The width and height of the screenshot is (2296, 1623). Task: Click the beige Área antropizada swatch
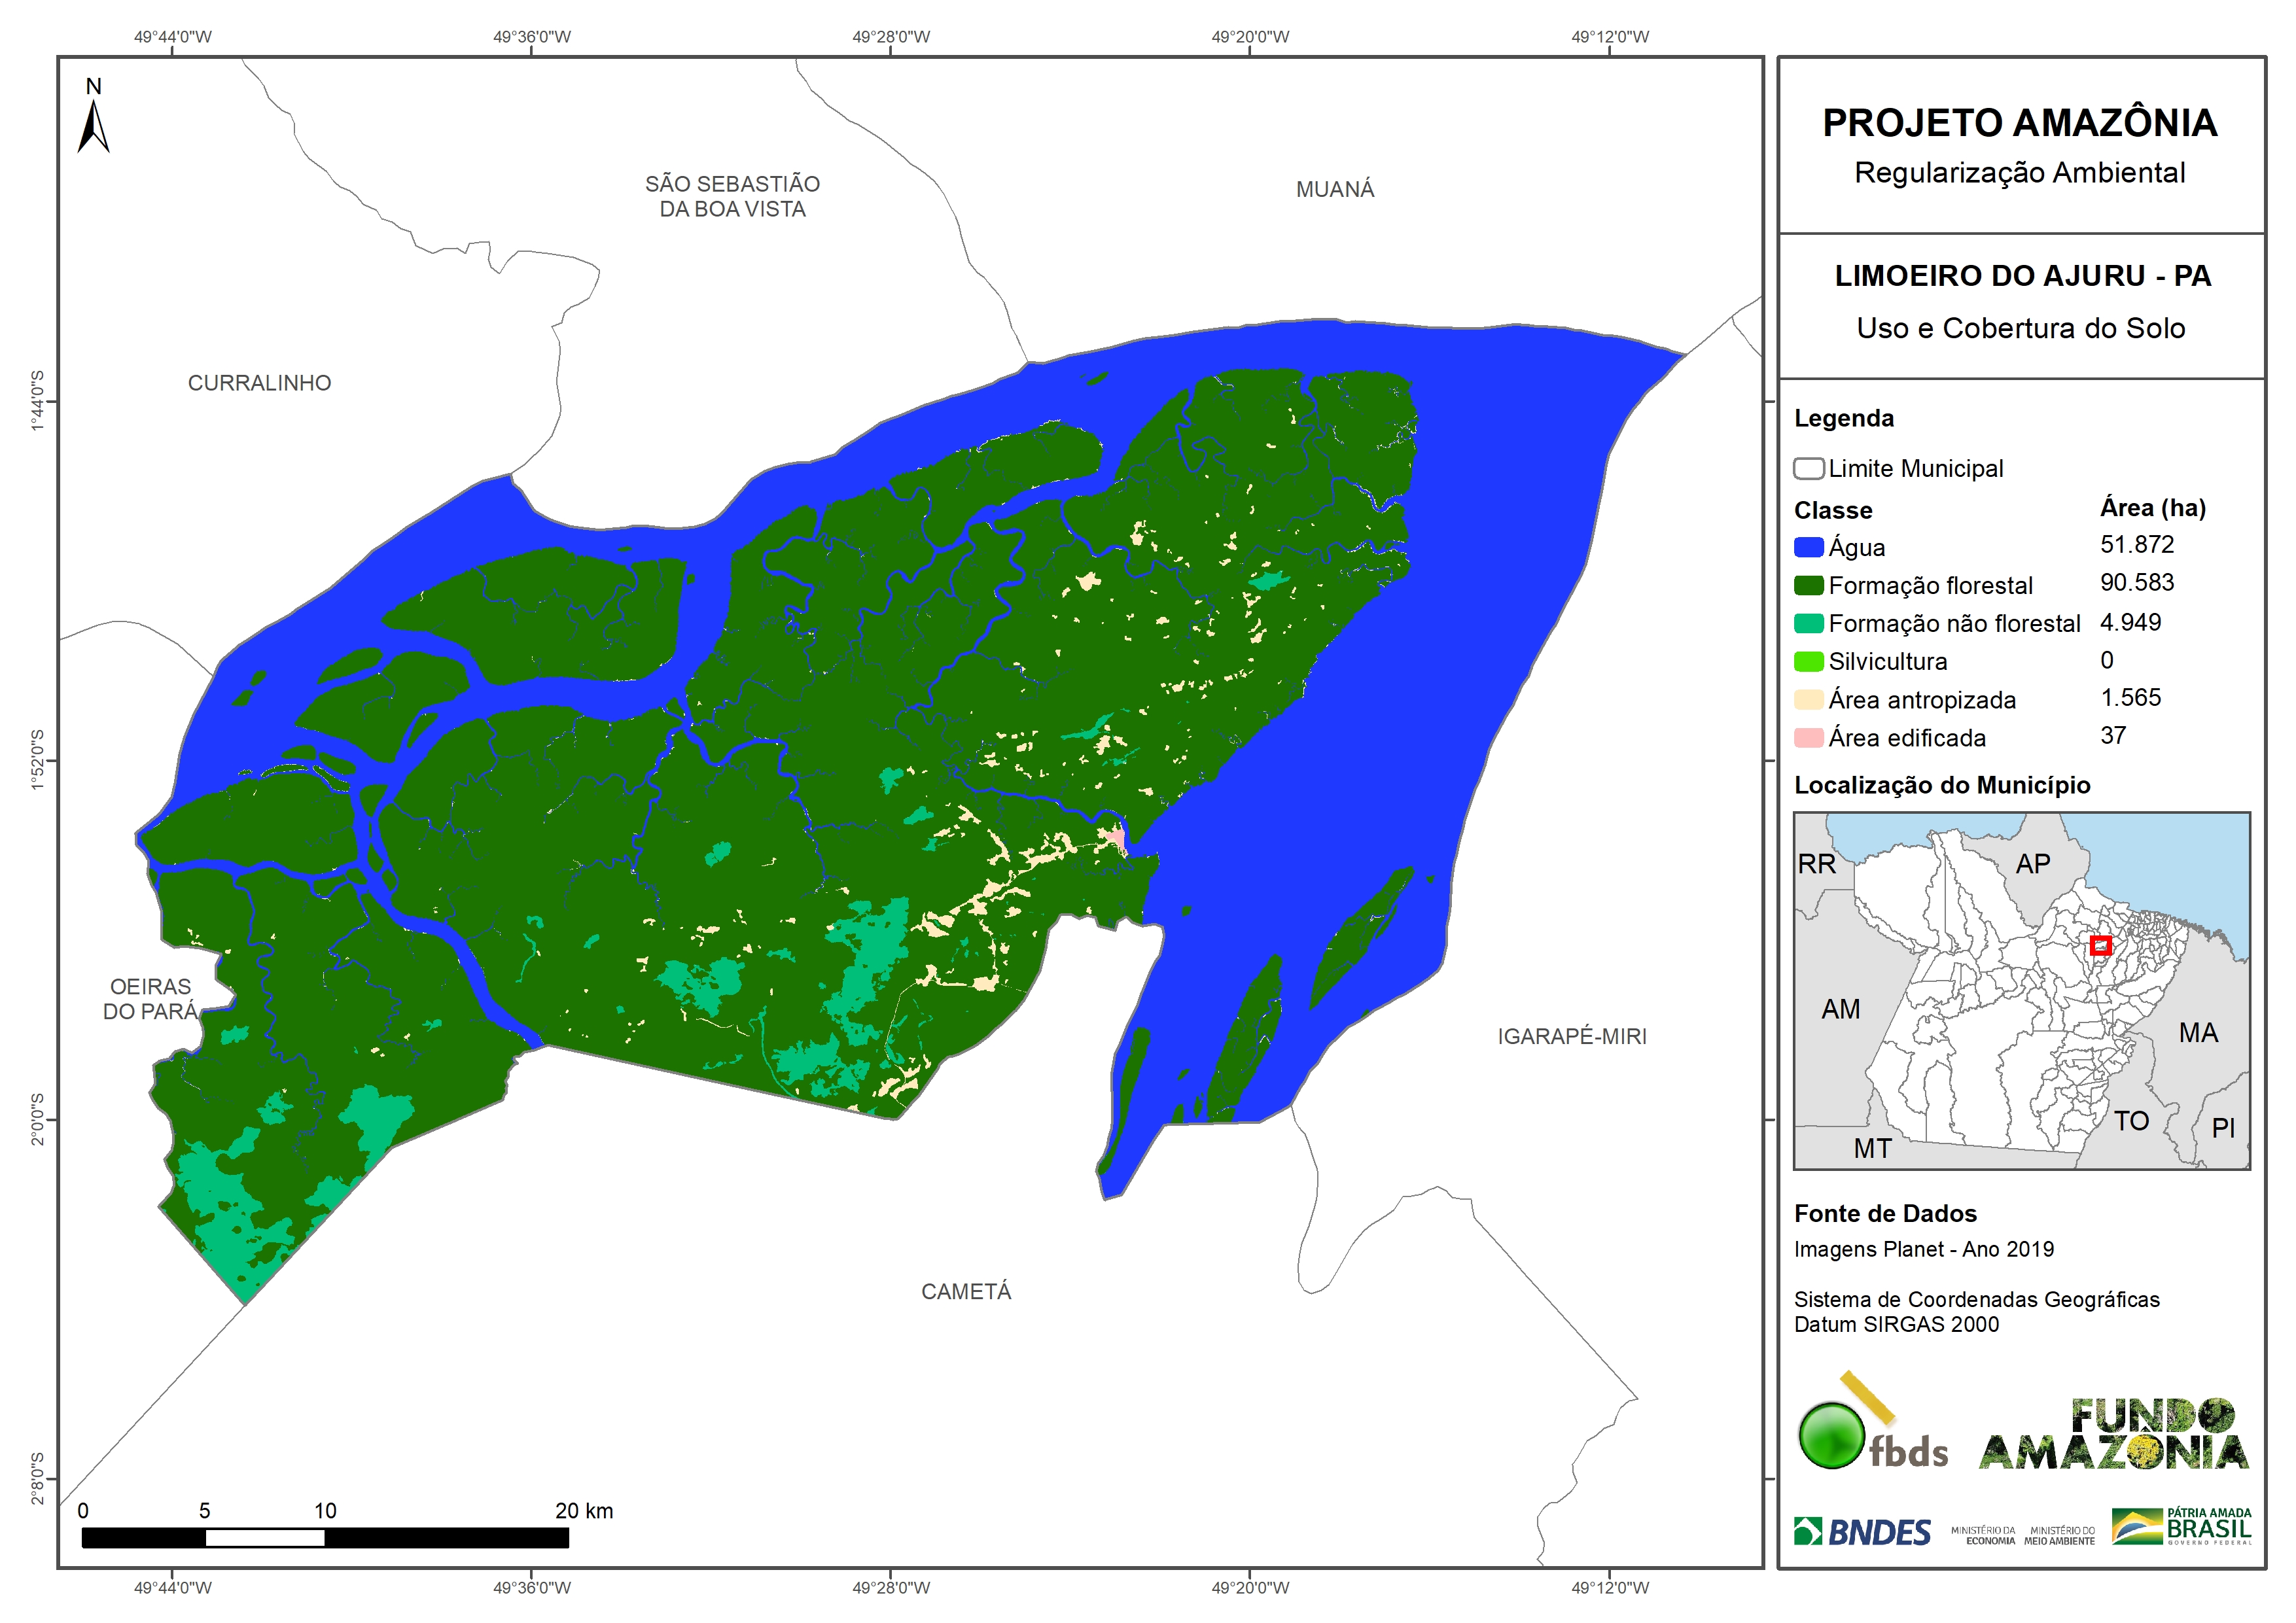(x=1808, y=699)
